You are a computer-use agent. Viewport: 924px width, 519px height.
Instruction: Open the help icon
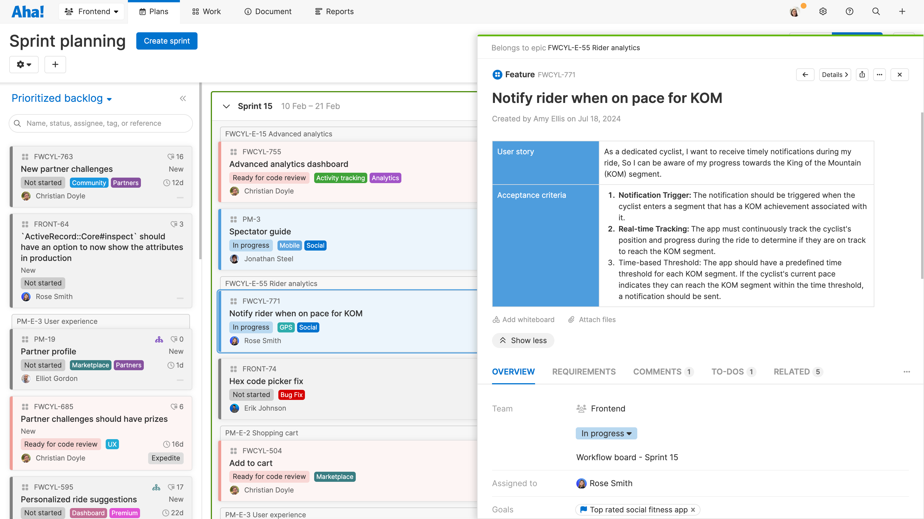click(849, 11)
